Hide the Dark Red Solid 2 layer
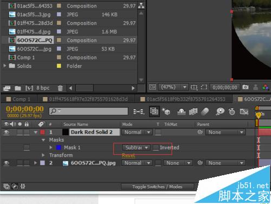The height and width of the screenshot is (204, 271). [7, 132]
